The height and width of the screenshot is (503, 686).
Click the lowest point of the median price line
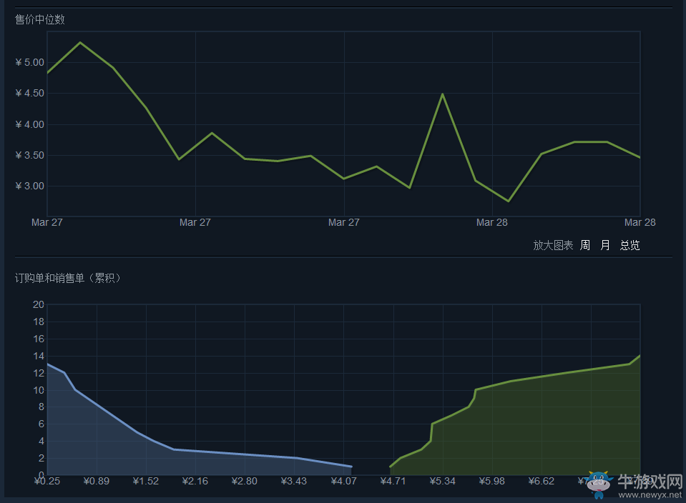point(508,201)
